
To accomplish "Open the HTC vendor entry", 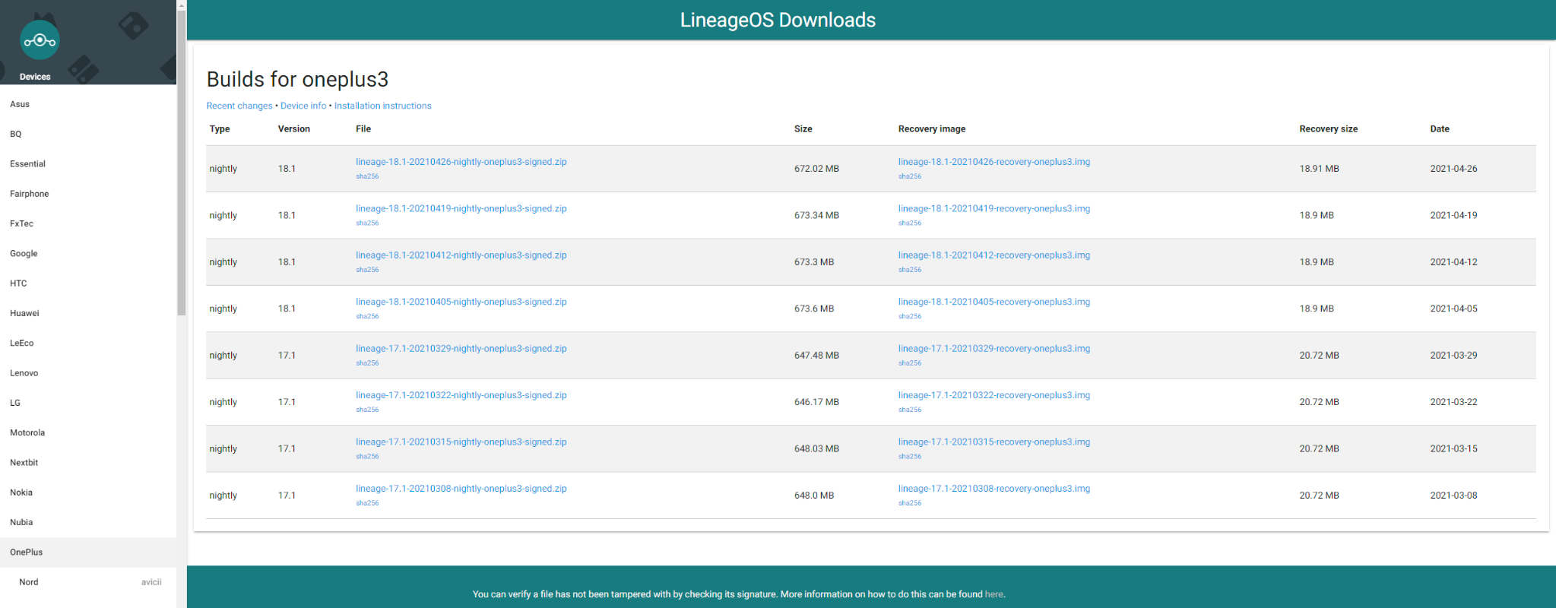I will point(88,283).
